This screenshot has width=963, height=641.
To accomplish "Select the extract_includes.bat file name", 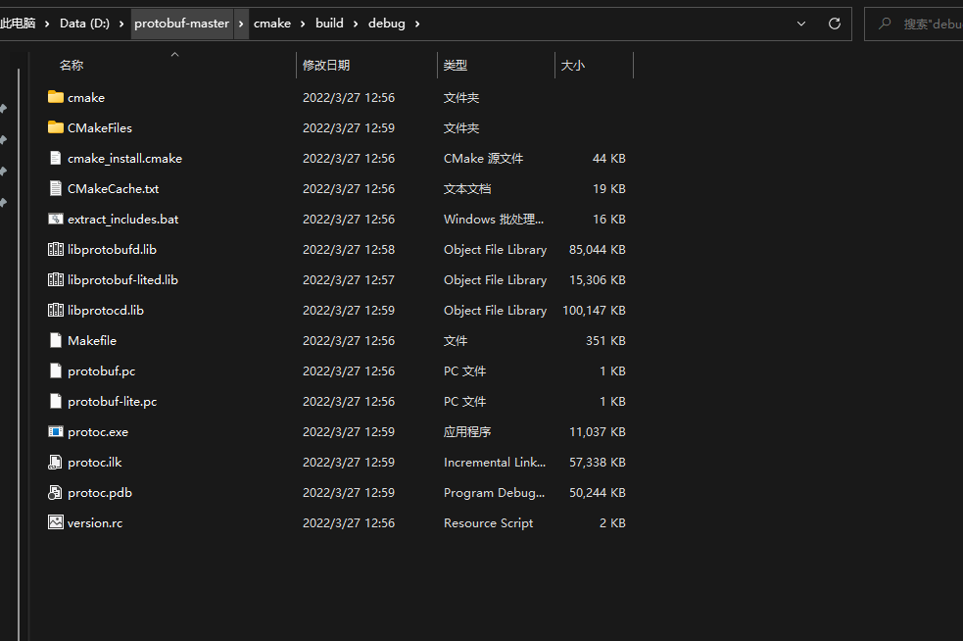I will click(x=122, y=220).
